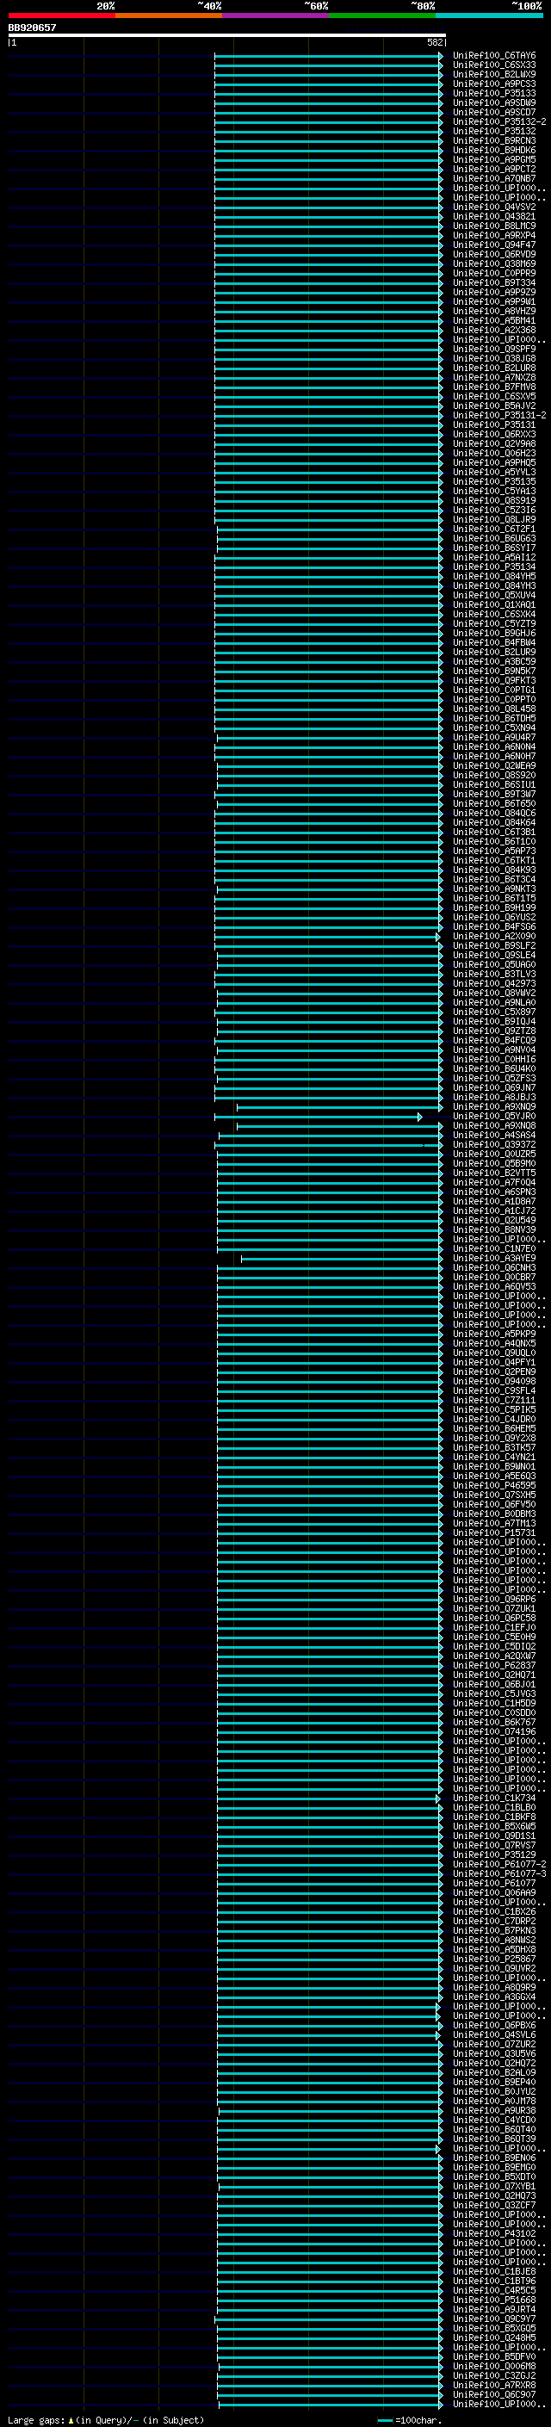Select hit label UniRef100_Q6C907
The height and width of the screenshot is (2427, 551).
494,2394
